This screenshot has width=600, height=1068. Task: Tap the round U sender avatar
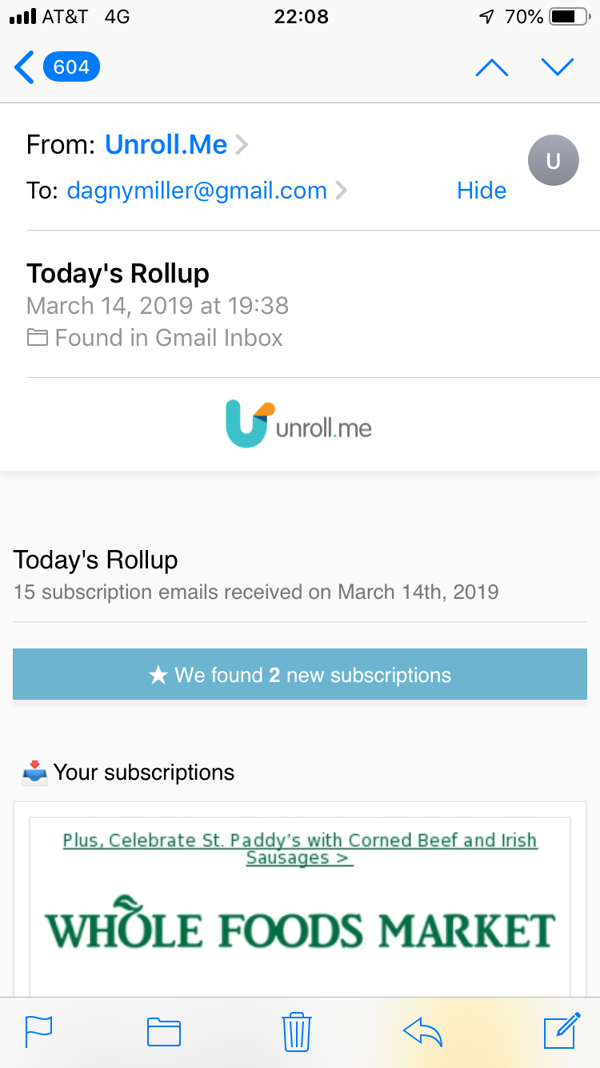pyautogui.click(x=553, y=161)
